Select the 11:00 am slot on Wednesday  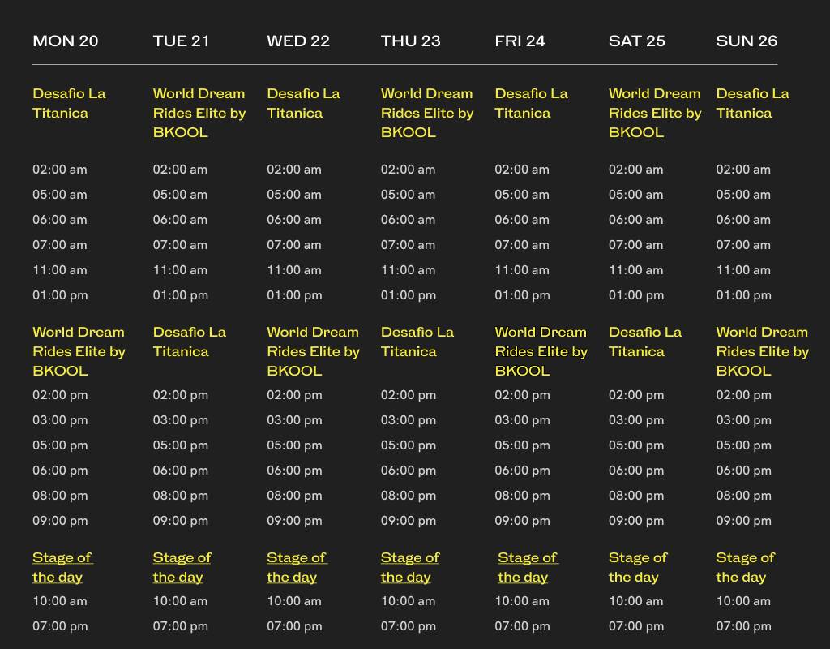[x=294, y=270]
